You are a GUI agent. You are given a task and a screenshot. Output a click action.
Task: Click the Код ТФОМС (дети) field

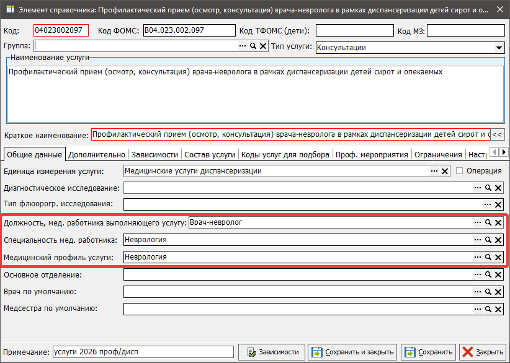click(x=355, y=30)
